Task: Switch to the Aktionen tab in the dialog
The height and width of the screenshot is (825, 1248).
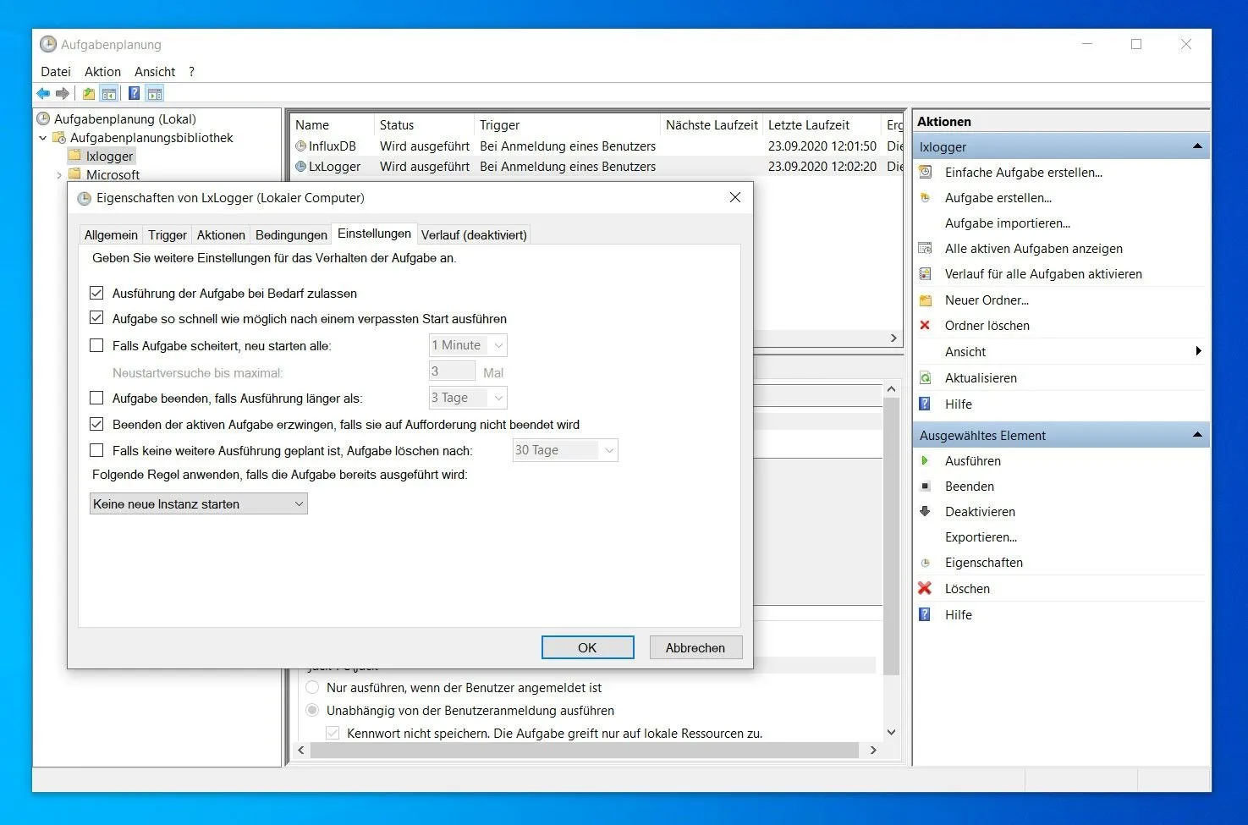Action: tap(221, 235)
